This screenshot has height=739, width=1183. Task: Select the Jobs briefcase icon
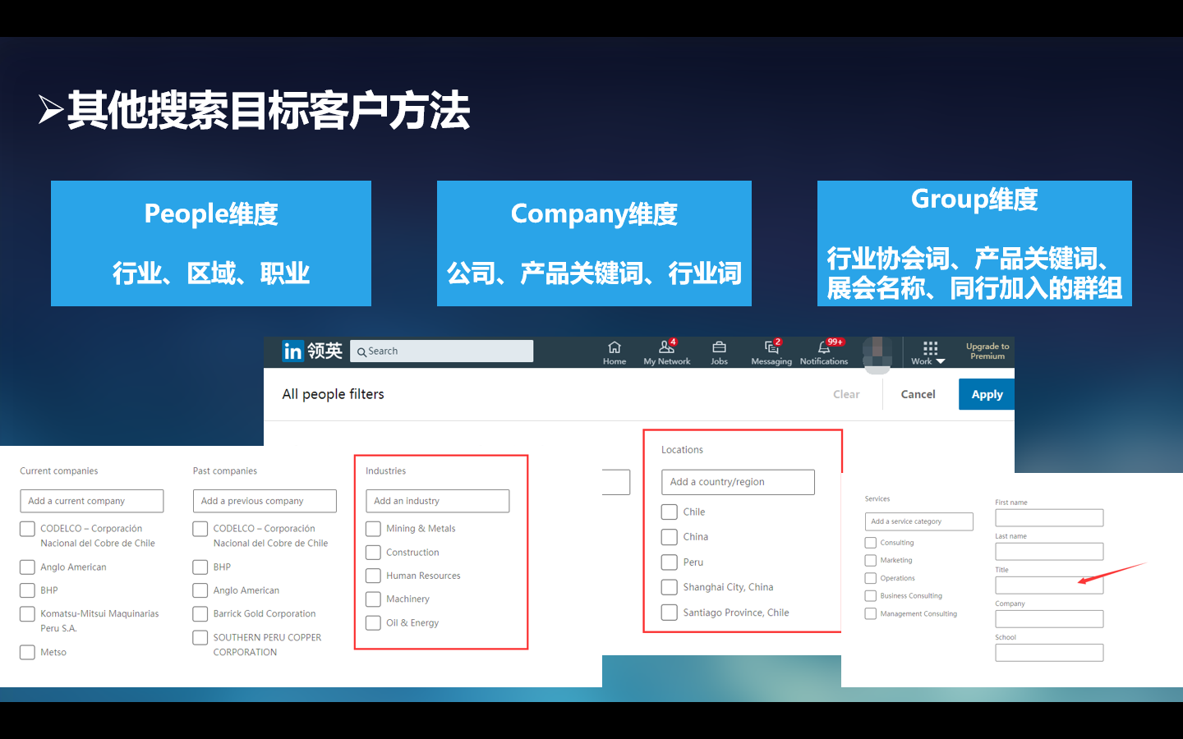click(719, 351)
